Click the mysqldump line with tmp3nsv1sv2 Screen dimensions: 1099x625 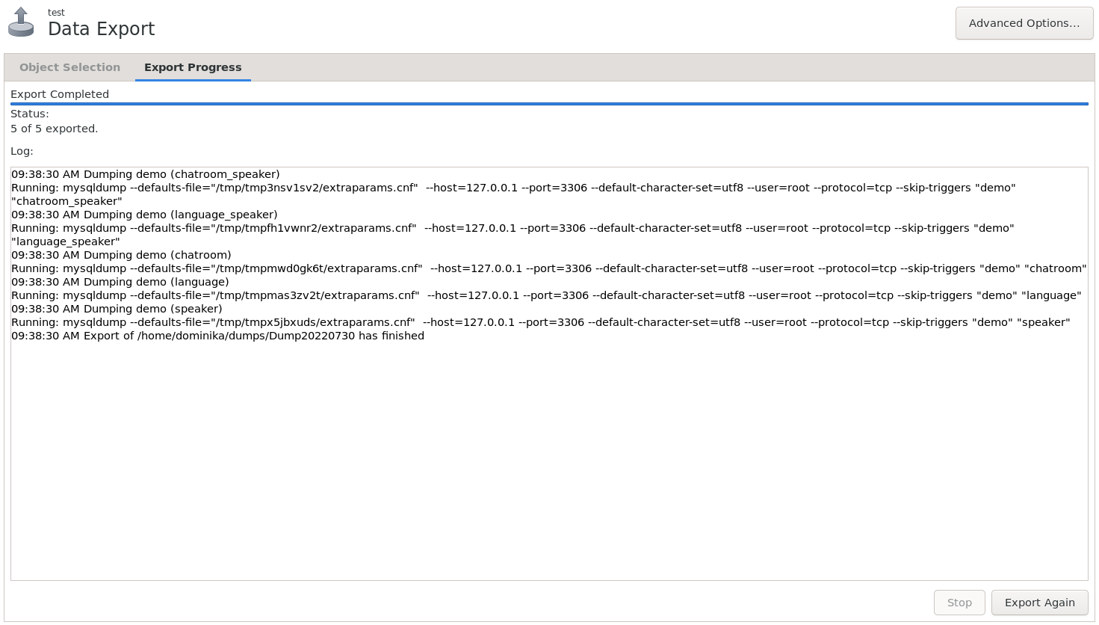pos(513,194)
